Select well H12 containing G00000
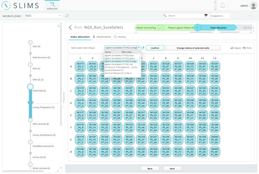 pos(215,152)
